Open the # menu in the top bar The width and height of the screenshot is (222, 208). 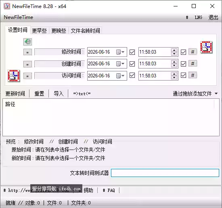tap(187, 17)
